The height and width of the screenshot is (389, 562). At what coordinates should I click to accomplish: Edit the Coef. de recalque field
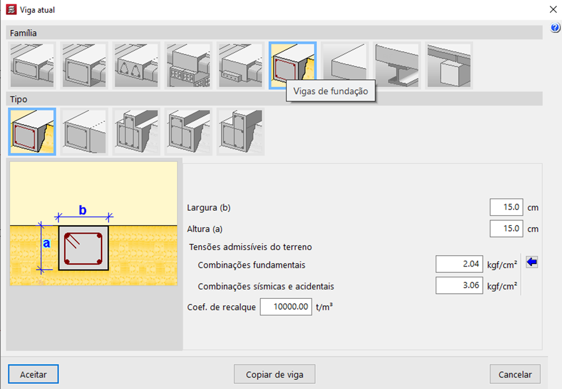[x=285, y=307]
